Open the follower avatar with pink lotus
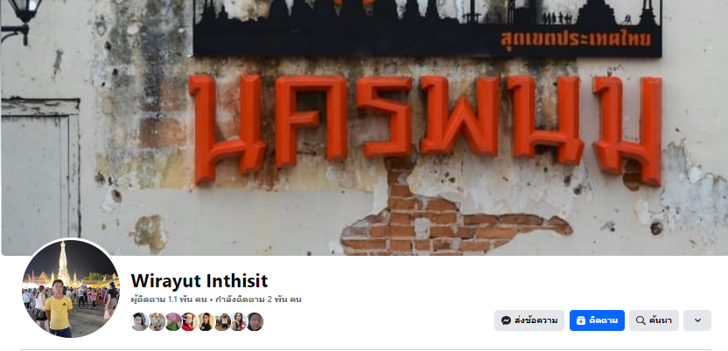Viewport: 728px width, 351px height. [173, 321]
